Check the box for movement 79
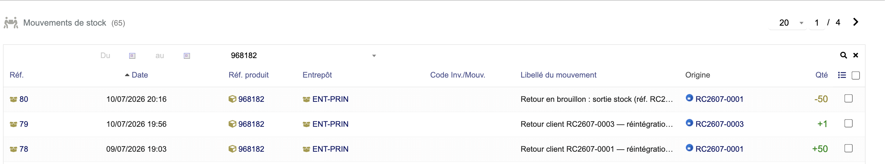 [x=849, y=124]
